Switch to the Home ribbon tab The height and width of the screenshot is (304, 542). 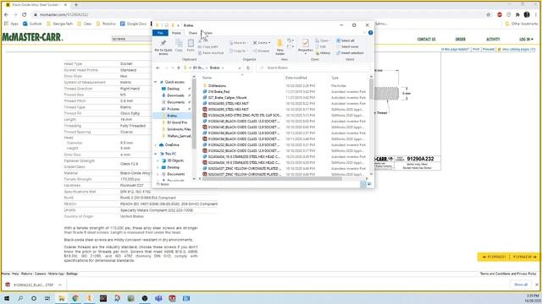coord(176,33)
